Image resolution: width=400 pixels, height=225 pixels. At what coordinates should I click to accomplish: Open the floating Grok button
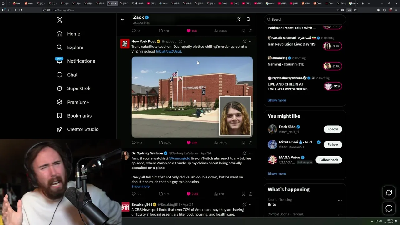pyautogui.click(x=389, y=193)
